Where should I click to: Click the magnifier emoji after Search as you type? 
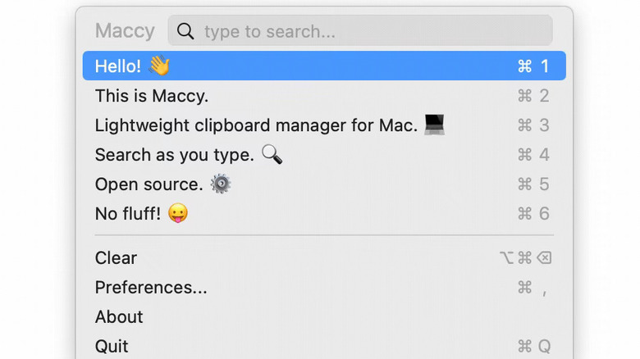[x=272, y=155]
